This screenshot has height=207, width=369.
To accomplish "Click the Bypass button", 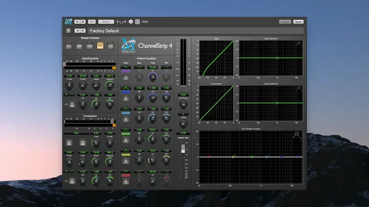I will (298, 22).
